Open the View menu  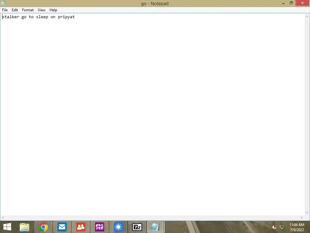click(x=41, y=10)
